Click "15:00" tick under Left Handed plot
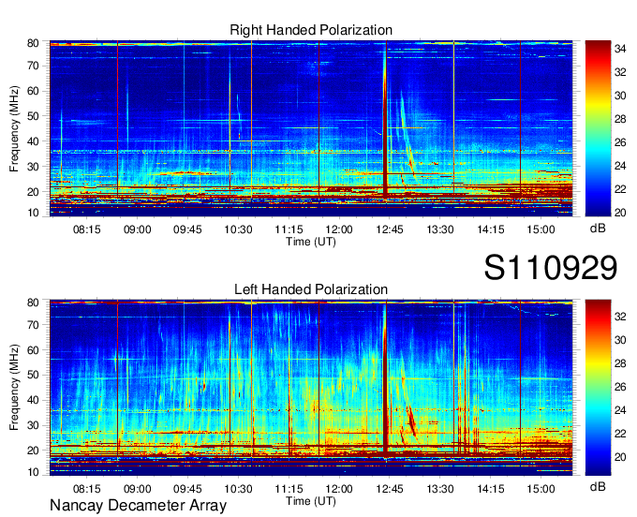The height and width of the screenshot is (517, 637). [541, 489]
